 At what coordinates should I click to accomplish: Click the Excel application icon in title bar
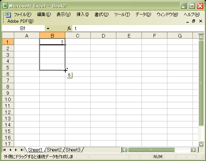coord(5,6)
